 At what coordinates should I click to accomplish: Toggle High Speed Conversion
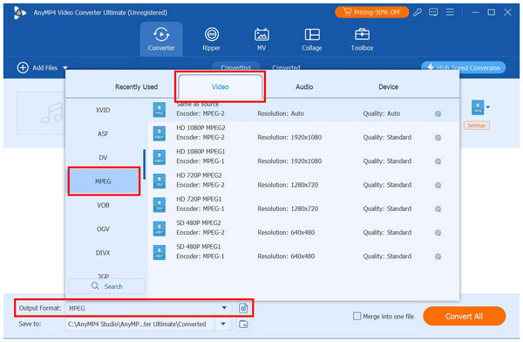tap(464, 67)
